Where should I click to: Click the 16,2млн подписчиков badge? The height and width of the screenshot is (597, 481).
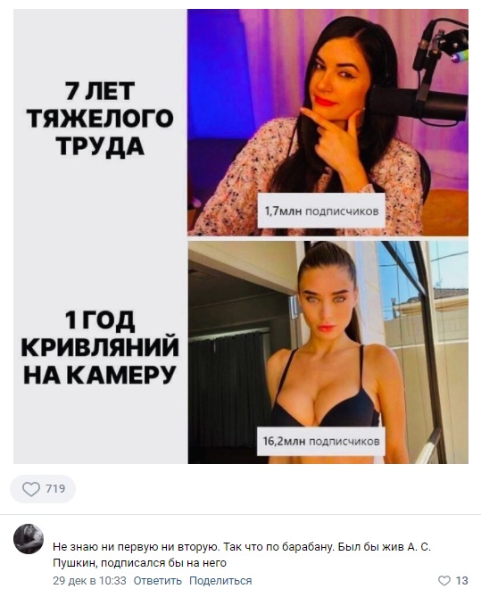point(321,441)
